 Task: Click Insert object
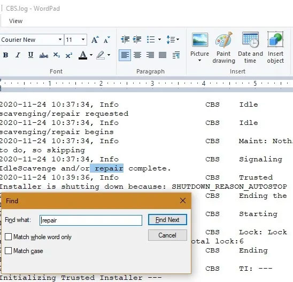275,48
